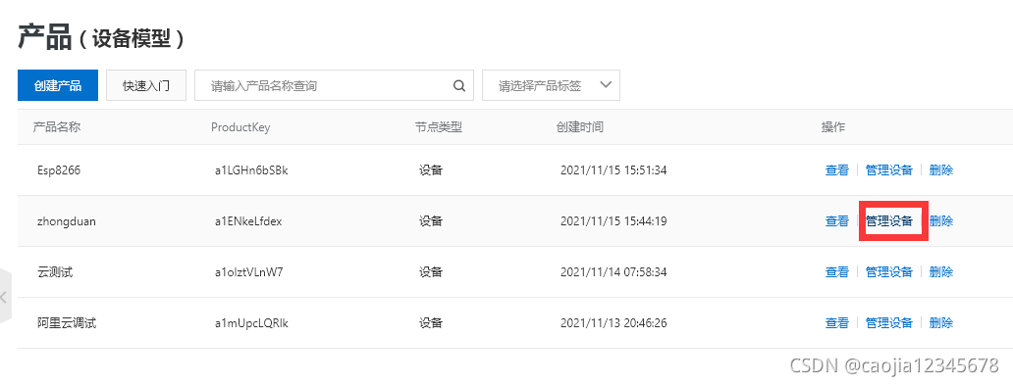
Task: Click the search magnifier icon
Action: click(x=459, y=85)
